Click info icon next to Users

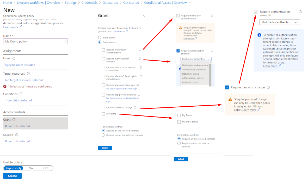(14, 59)
